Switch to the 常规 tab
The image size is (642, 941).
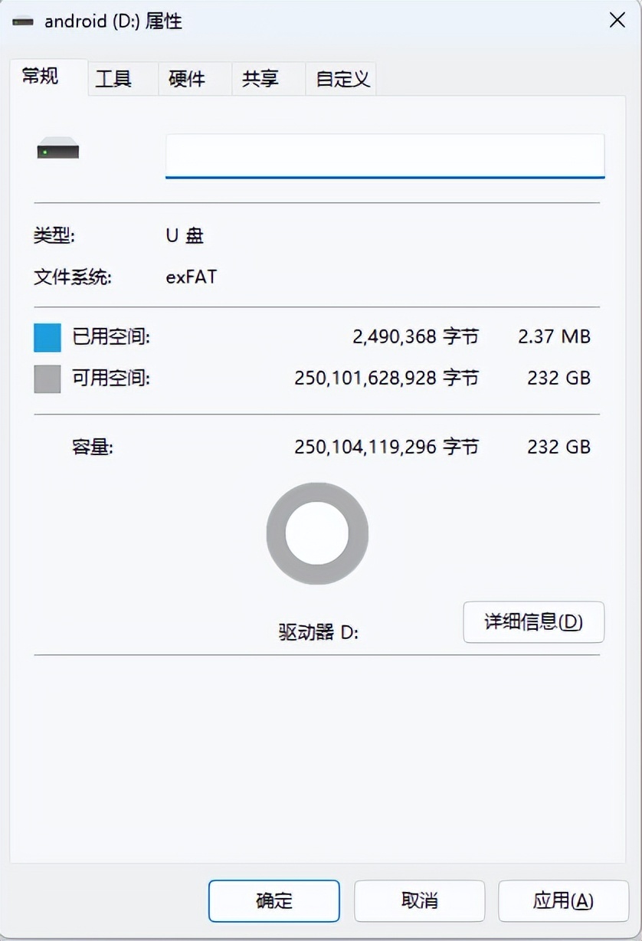click(40, 77)
